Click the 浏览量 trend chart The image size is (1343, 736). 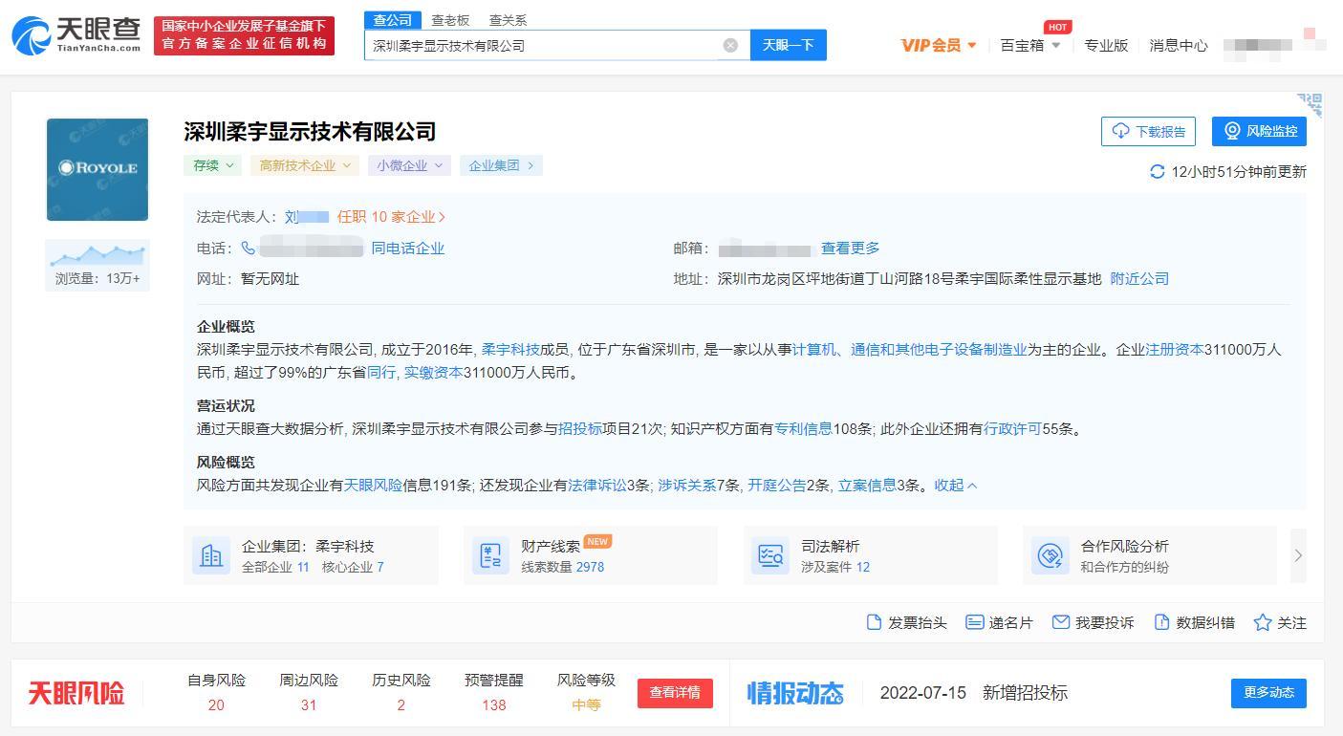97,254
